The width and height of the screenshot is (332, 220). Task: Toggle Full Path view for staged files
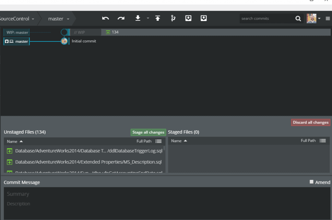click(x=323, y=140)
